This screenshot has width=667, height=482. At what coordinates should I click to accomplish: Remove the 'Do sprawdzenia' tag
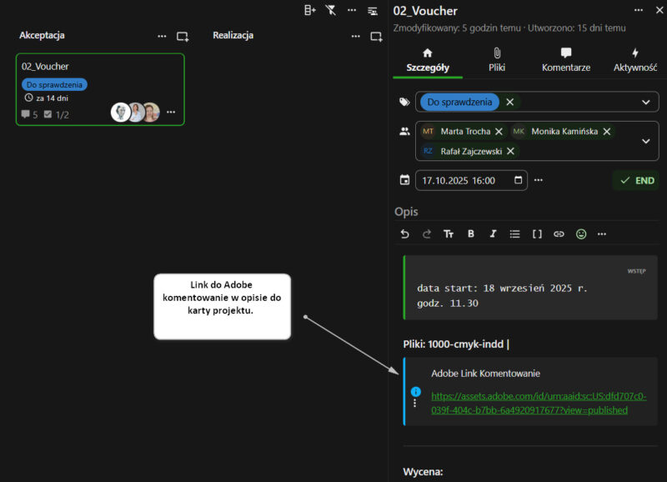(x=509, y=102)
